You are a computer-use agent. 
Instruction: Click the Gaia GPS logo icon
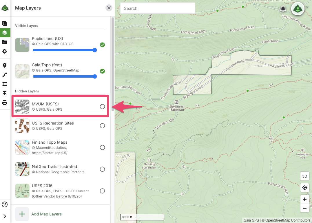point(5,8)
